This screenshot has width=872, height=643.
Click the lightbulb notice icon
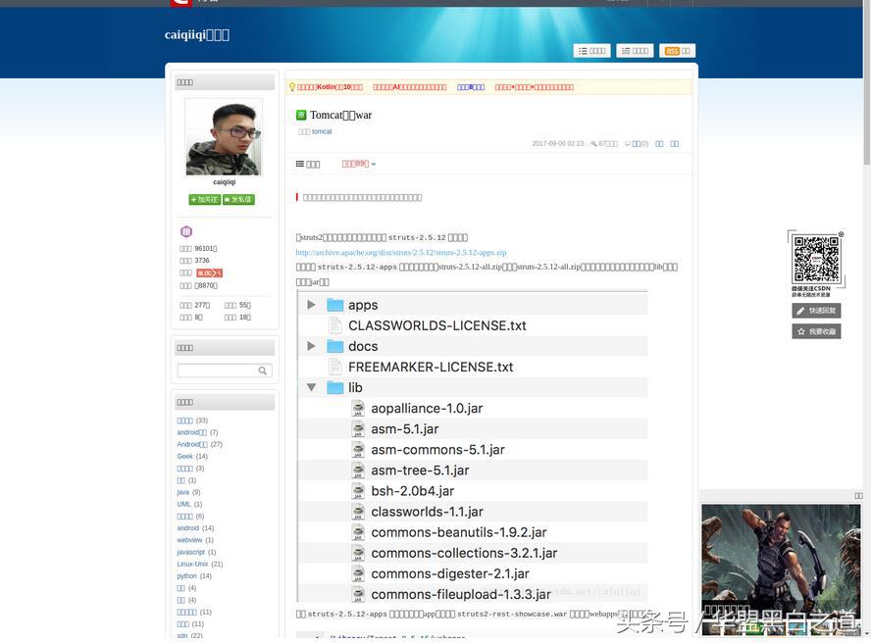[x=292, y=86]
